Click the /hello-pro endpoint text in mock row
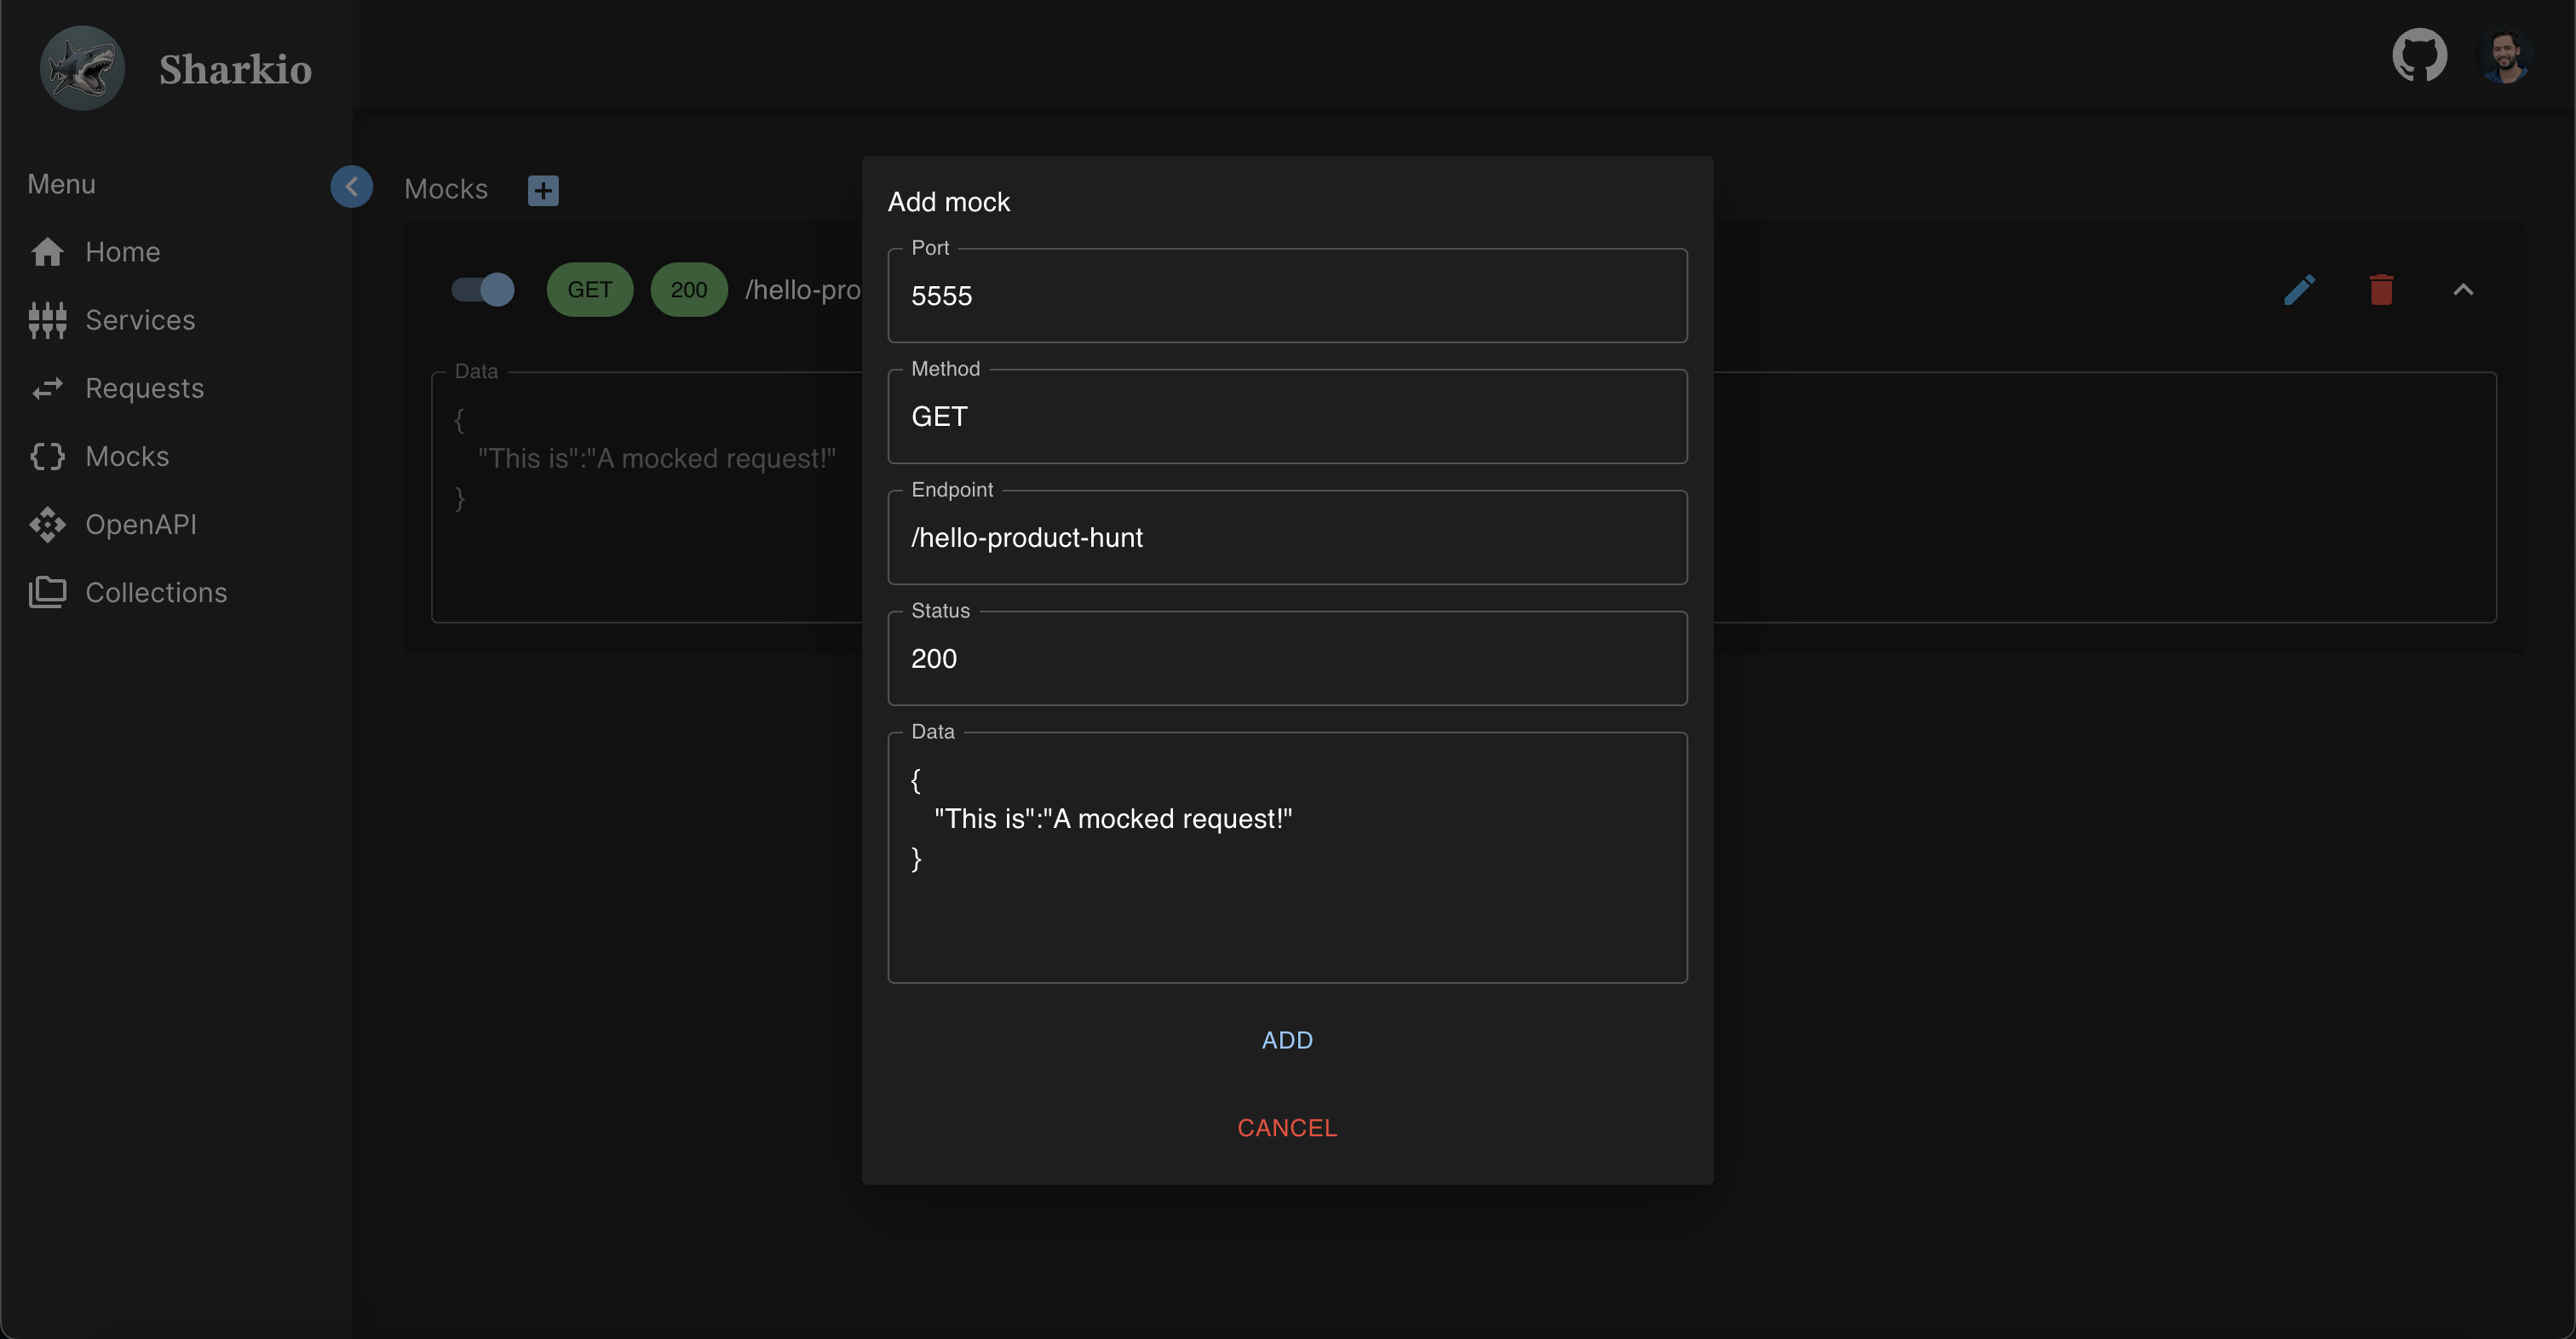 [x=802, y=290]
